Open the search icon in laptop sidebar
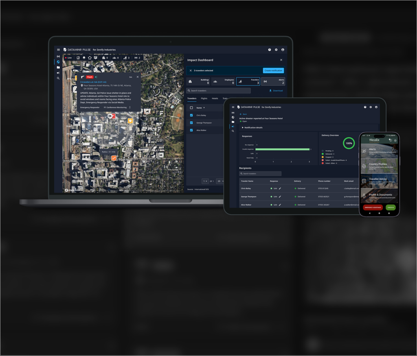 58,79
